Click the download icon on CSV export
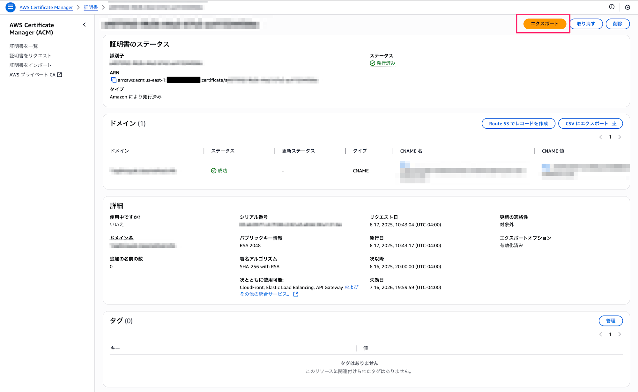This screenshot has height=392, width=638. (x=614, y=124)
